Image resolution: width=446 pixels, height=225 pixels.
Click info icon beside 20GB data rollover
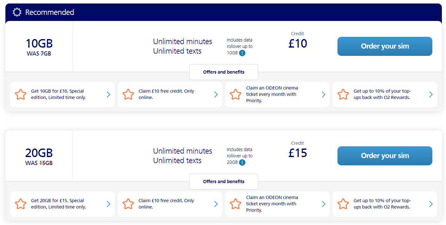pyautogui.click(x=242, y=162)
